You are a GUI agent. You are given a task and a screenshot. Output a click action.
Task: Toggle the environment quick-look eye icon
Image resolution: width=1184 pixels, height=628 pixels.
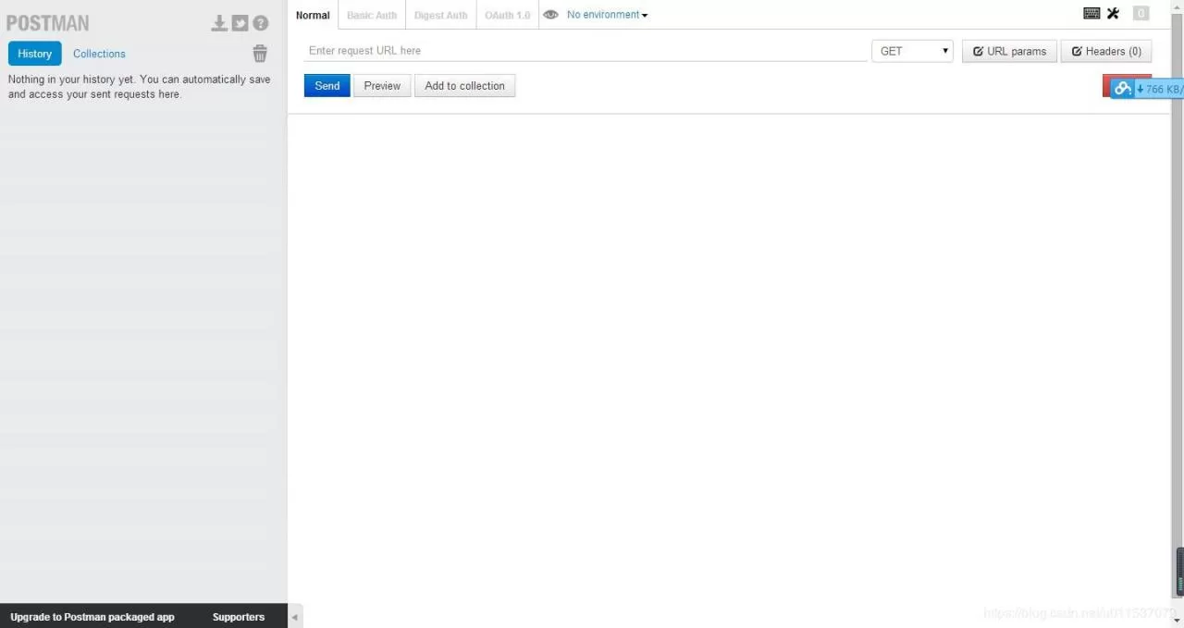coord(550,15)
